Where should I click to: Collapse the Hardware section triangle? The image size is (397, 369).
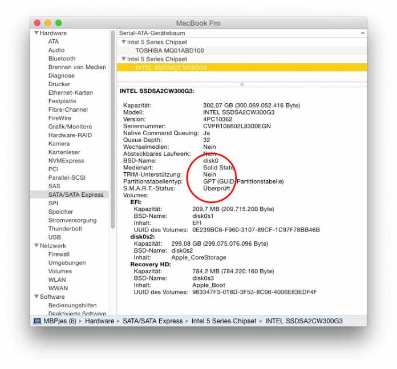35,33
